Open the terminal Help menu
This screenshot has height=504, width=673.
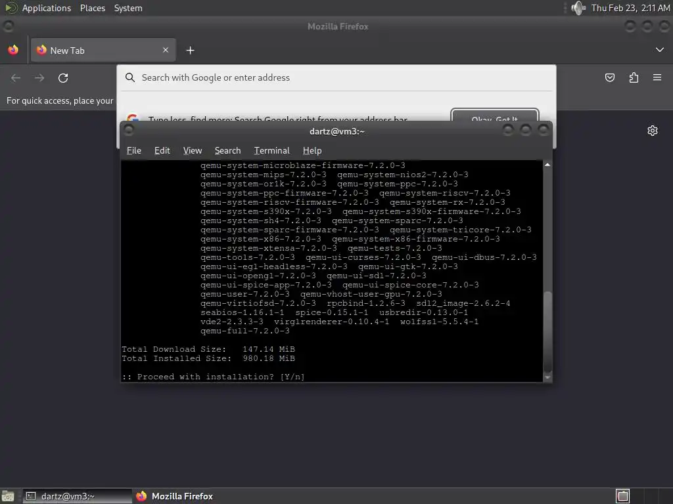312,150
